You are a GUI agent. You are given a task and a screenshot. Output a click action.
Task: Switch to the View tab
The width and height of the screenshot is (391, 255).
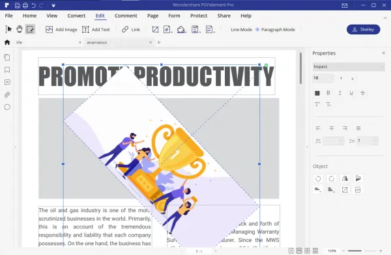tap(52, 16)
